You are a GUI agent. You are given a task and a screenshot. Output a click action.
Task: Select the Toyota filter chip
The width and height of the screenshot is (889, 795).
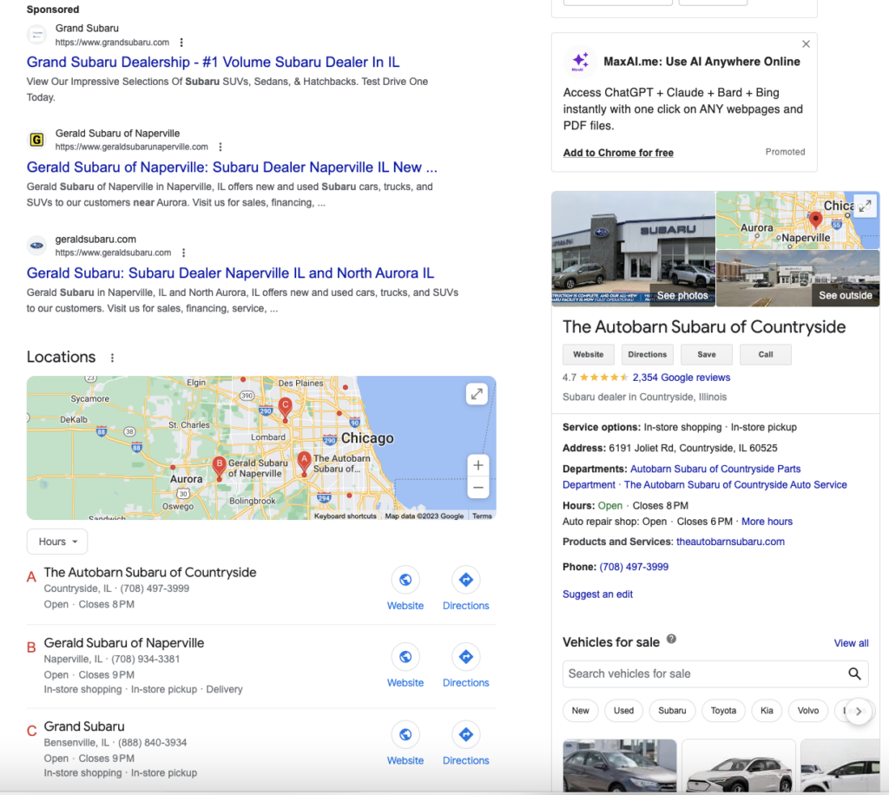click(723, 710)
